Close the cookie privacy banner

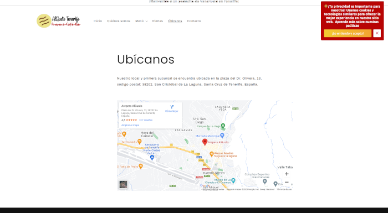(377, 33)
